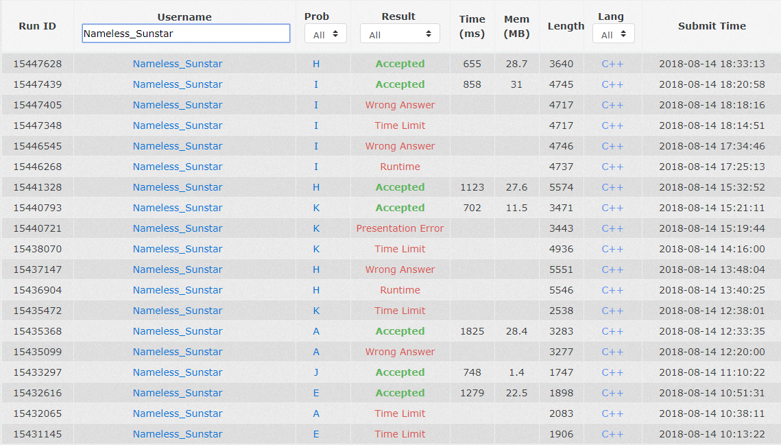
Task: Click Accepted result for run 15435368
Action: [x=400, y=331]
